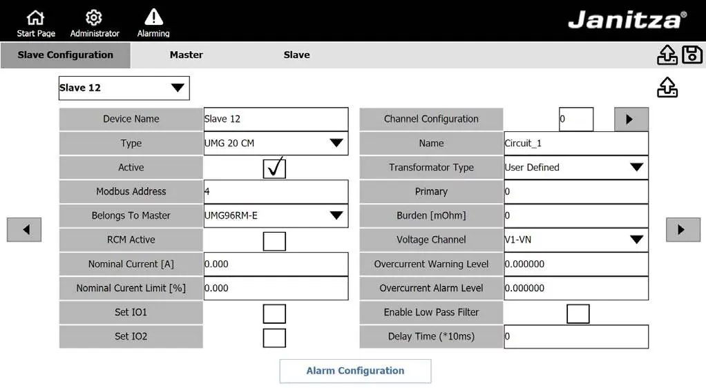Viewport: 706px width, 388px height.
Task: Click the Enable Low Pass Filter label
Action: coord(431,312)
